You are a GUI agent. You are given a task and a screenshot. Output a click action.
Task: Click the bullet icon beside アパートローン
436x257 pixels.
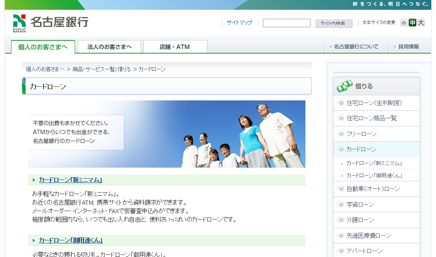point(341,251)
